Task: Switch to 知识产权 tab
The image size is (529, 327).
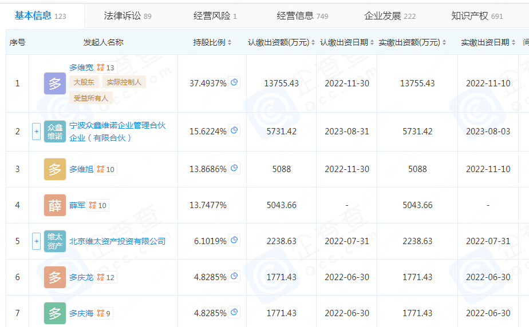Action: point(477,16)
